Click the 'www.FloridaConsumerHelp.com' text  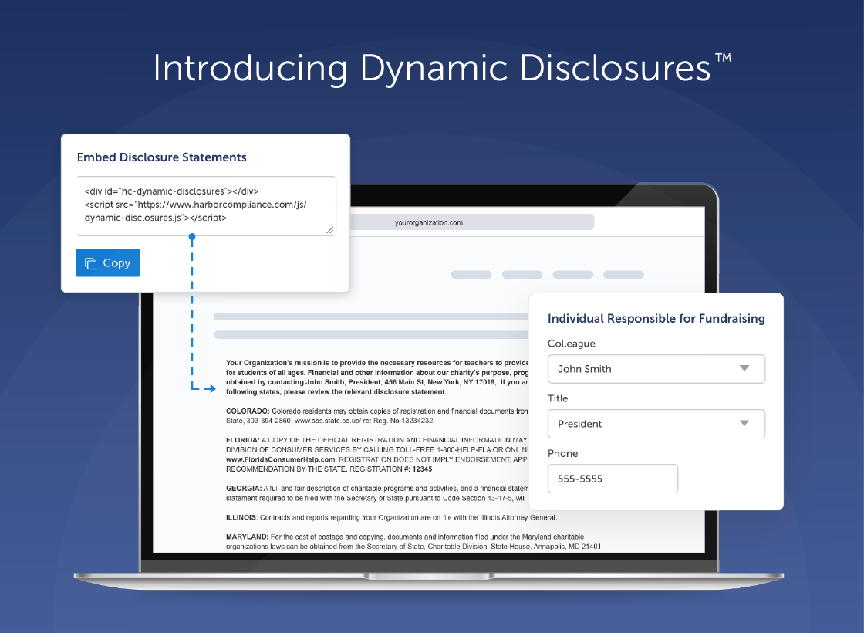click(281, 460)
